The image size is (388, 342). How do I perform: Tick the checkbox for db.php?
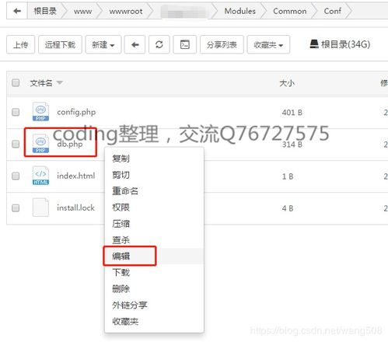pos(16,144)
